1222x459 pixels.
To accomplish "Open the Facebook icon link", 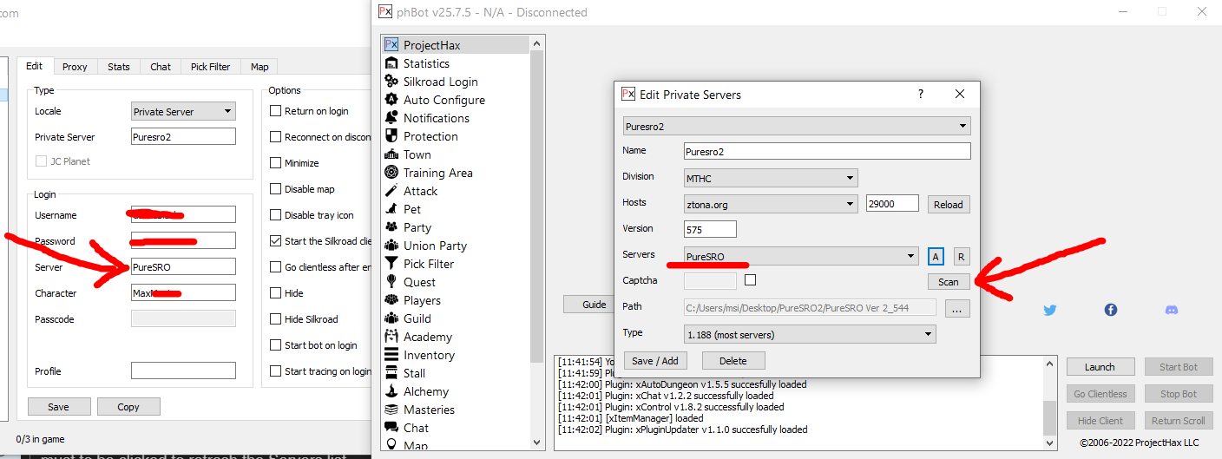I will click(1111, 310).
